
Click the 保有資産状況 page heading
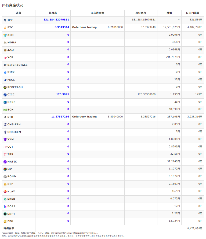12,5
